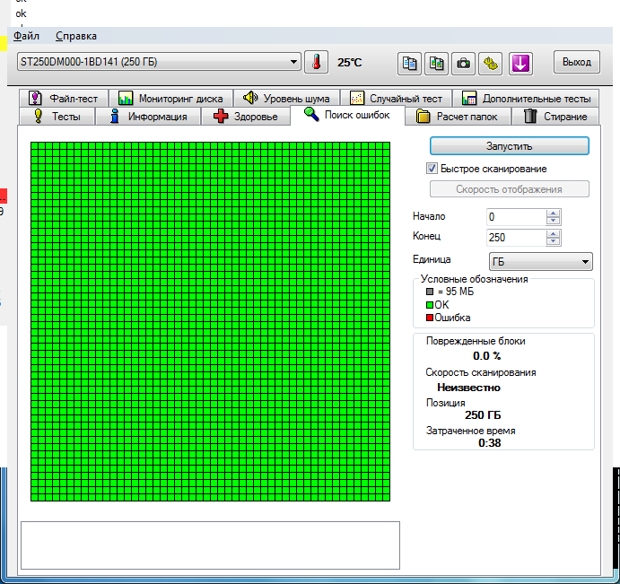Open the Файл menu
620x584 pixels.
coord(26,36)
